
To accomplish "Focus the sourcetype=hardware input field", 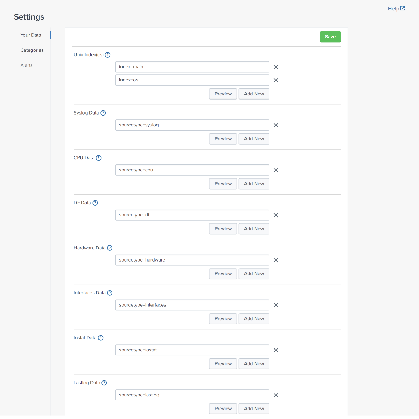I will [192, 260].
